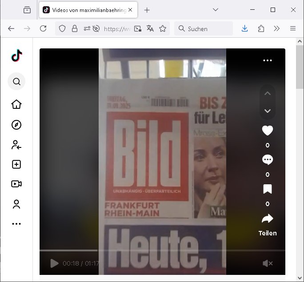Open the tracking protection shield icon

pyautogui.click(x=62, y=29)
